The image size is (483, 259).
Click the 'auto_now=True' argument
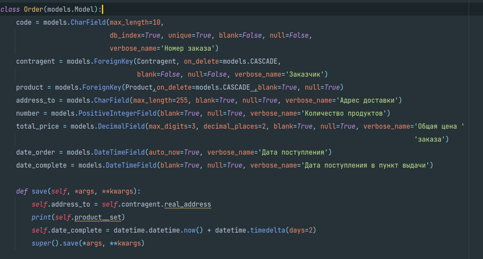point(174,152)
